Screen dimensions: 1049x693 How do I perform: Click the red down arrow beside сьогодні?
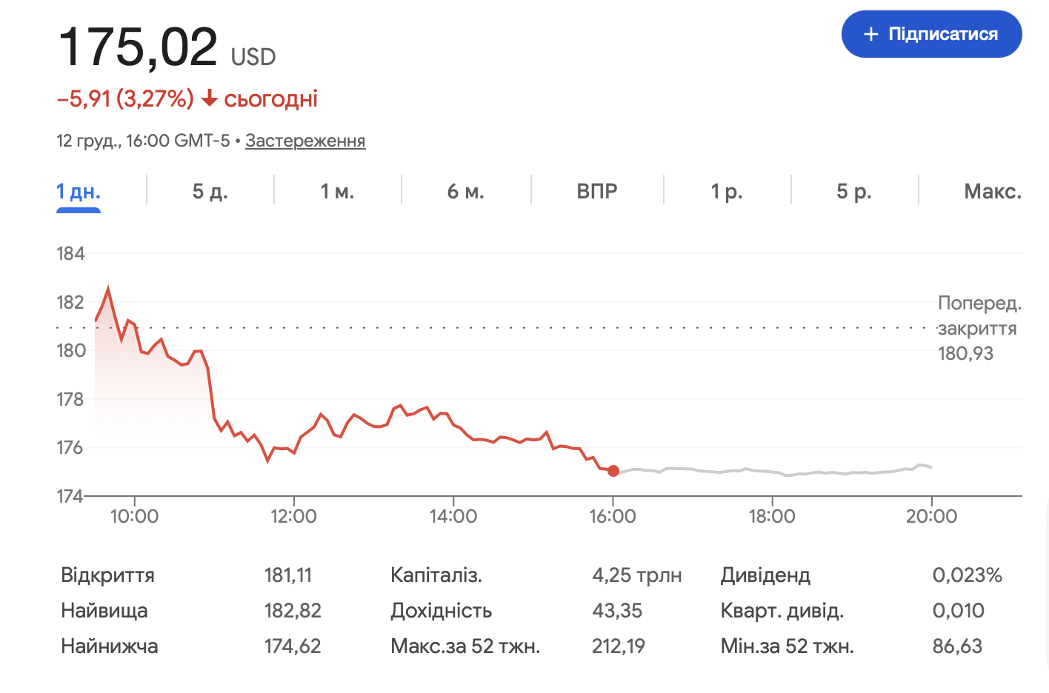[x=210, y=98]
